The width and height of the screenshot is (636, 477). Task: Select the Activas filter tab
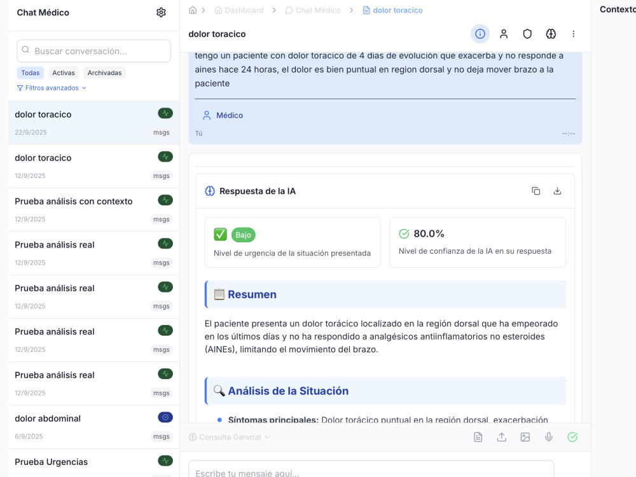click(64, 73)
